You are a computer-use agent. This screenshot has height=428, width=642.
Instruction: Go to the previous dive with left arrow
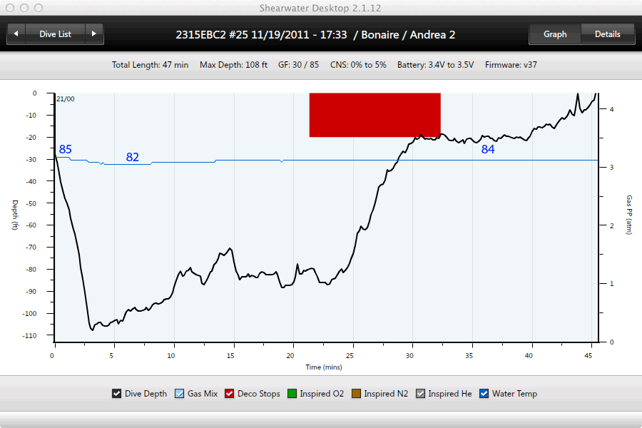[x=16, y=34]
